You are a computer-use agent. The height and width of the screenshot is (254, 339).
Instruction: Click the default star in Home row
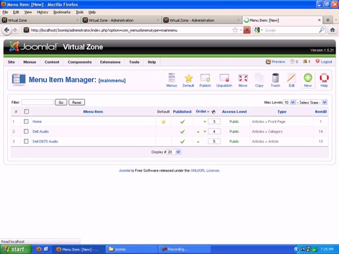(163, 122)
